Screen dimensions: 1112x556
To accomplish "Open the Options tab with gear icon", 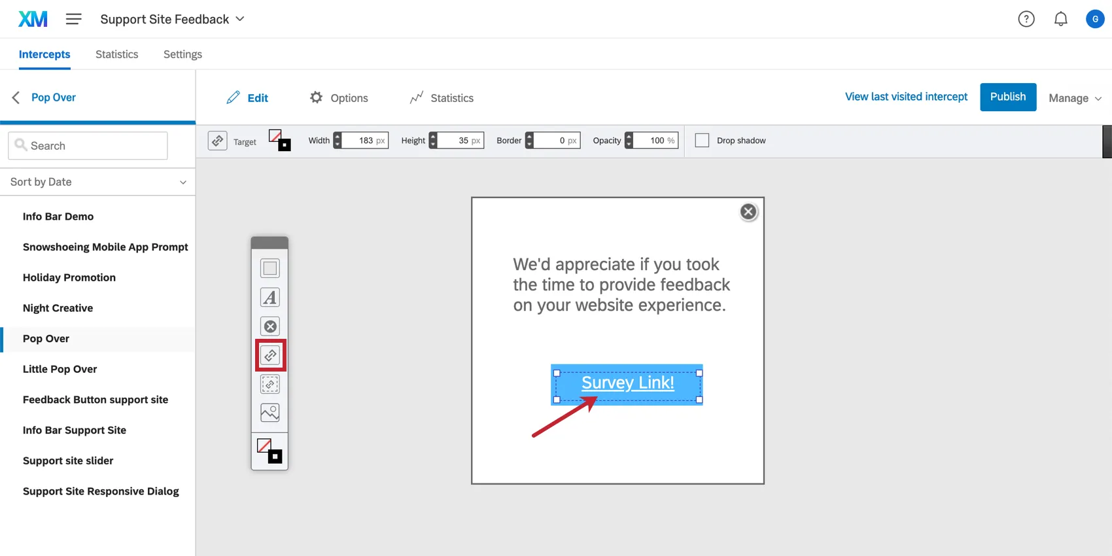I will [339, 98].
